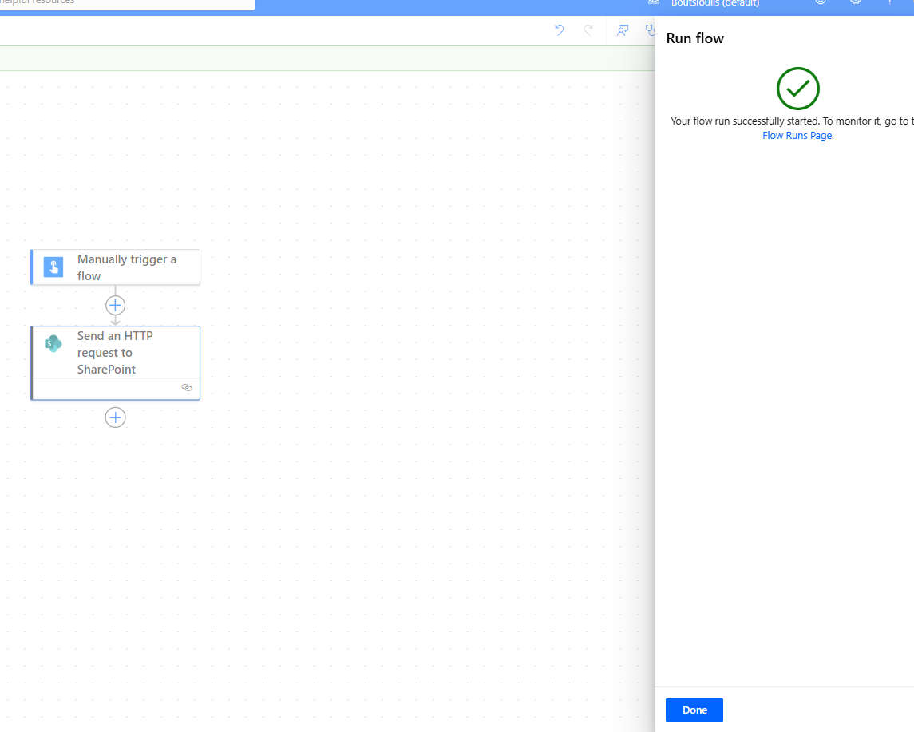
Task: Open the help question mark icon
Action: coord(890,2)
